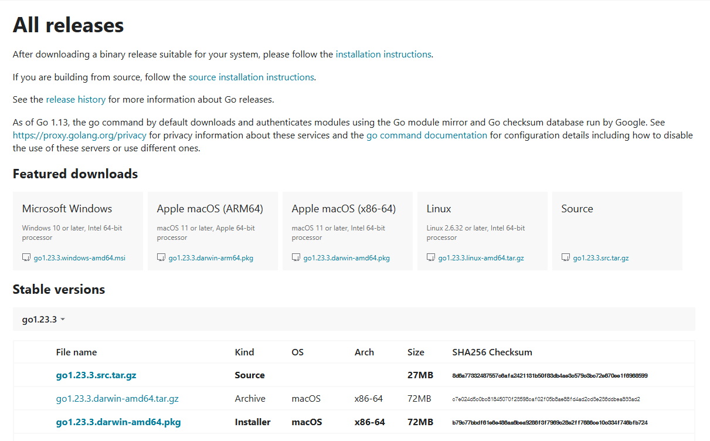Click download icon beside featured go1.23.3.darwin-amd64.pkg
710x441 pixels.
296,257
